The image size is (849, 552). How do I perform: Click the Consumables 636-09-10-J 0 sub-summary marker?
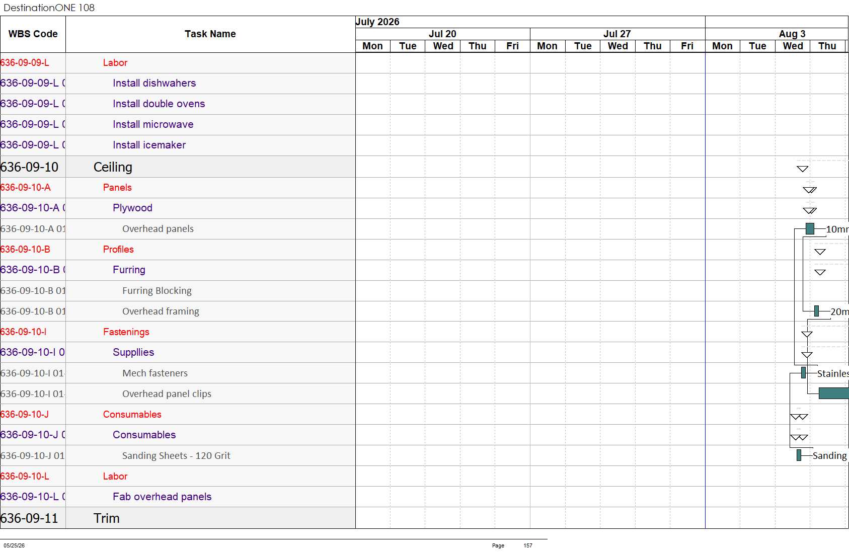pos(799,437)
